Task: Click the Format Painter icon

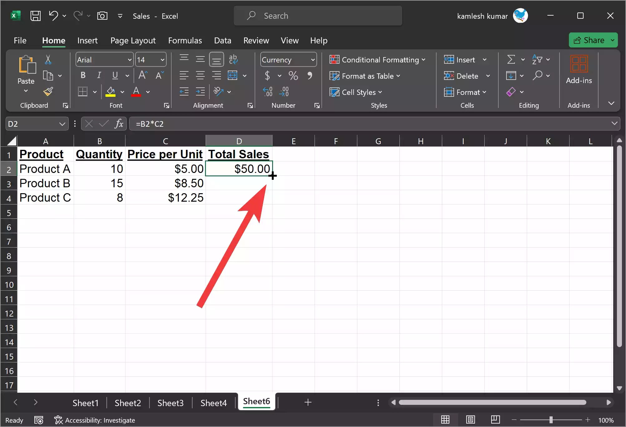Action: click(x=48, y=91)
